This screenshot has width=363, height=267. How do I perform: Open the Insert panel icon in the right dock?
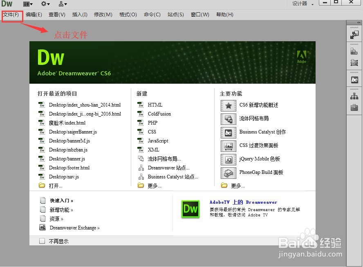point(354,35)
